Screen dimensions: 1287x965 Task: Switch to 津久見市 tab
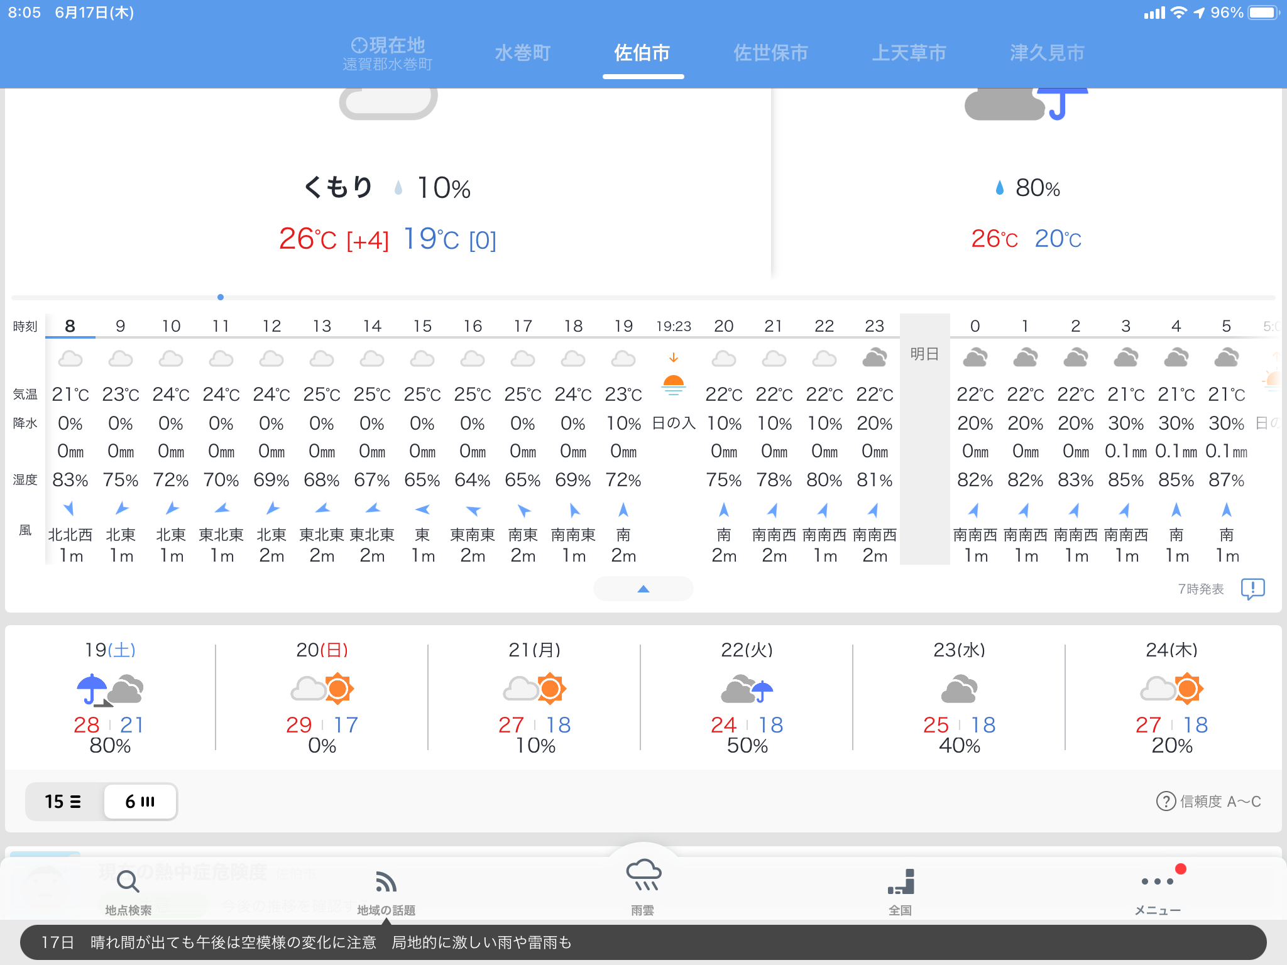[x=1047, y=53]
